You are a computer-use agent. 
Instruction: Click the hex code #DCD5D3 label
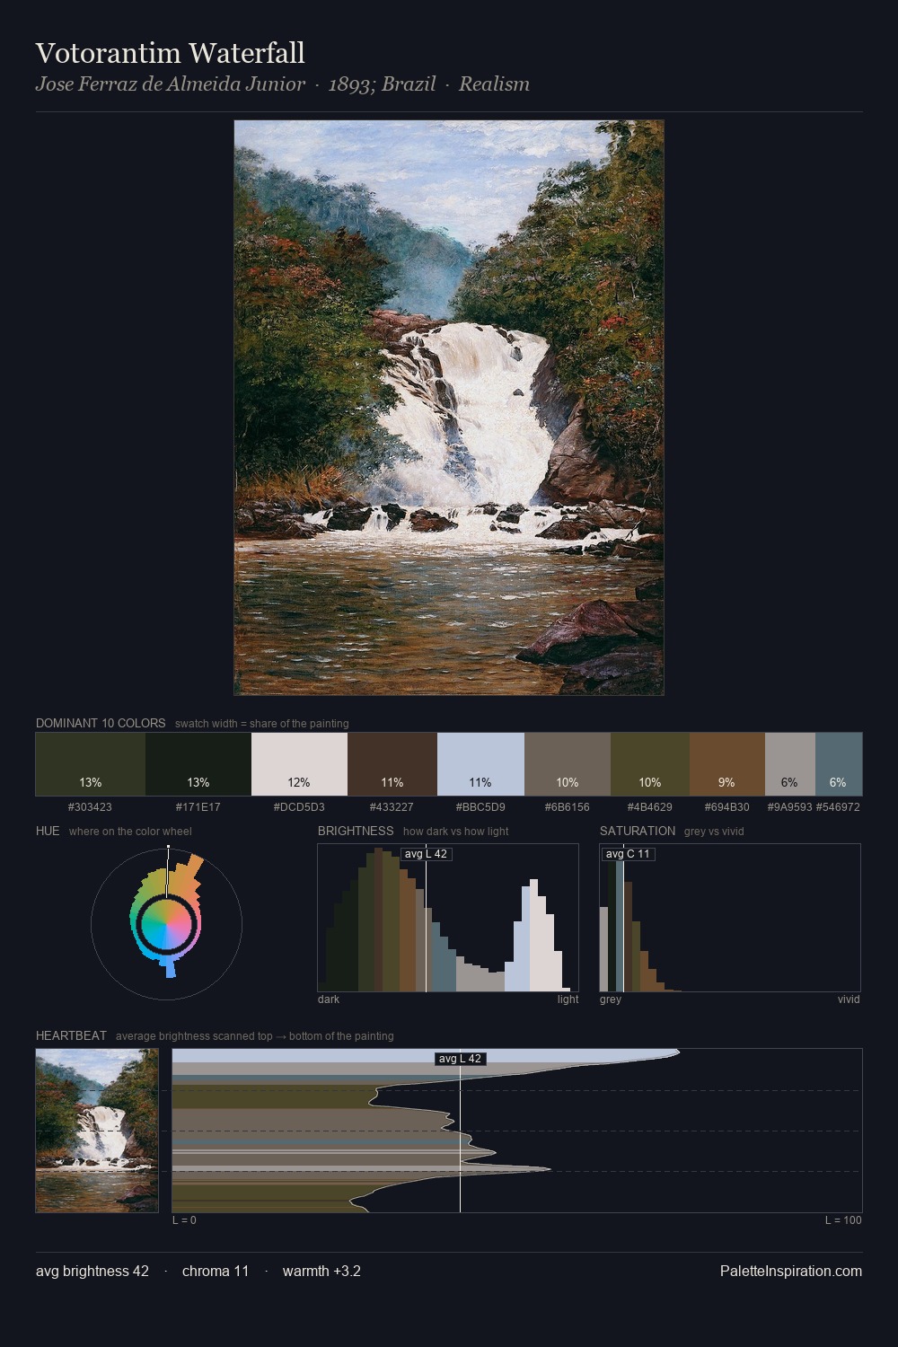tap(299, 807)
